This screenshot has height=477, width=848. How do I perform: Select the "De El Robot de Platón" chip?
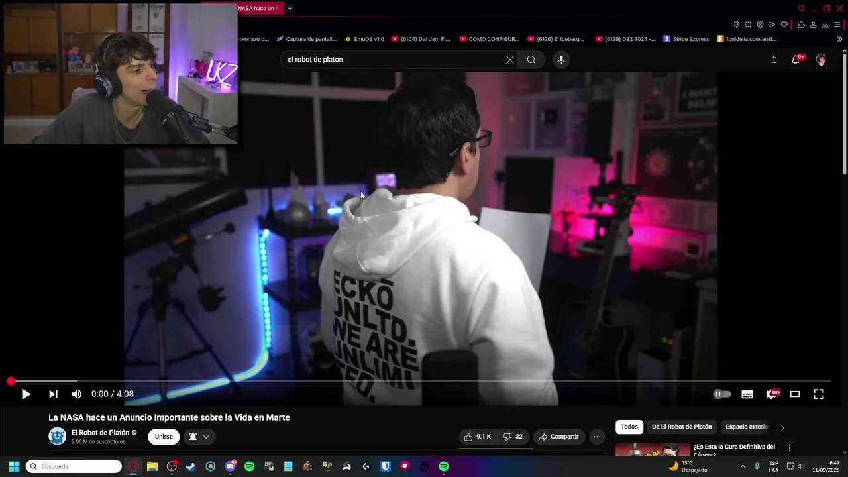click(x=682, y=427)
